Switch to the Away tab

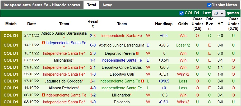pos(107,5)
